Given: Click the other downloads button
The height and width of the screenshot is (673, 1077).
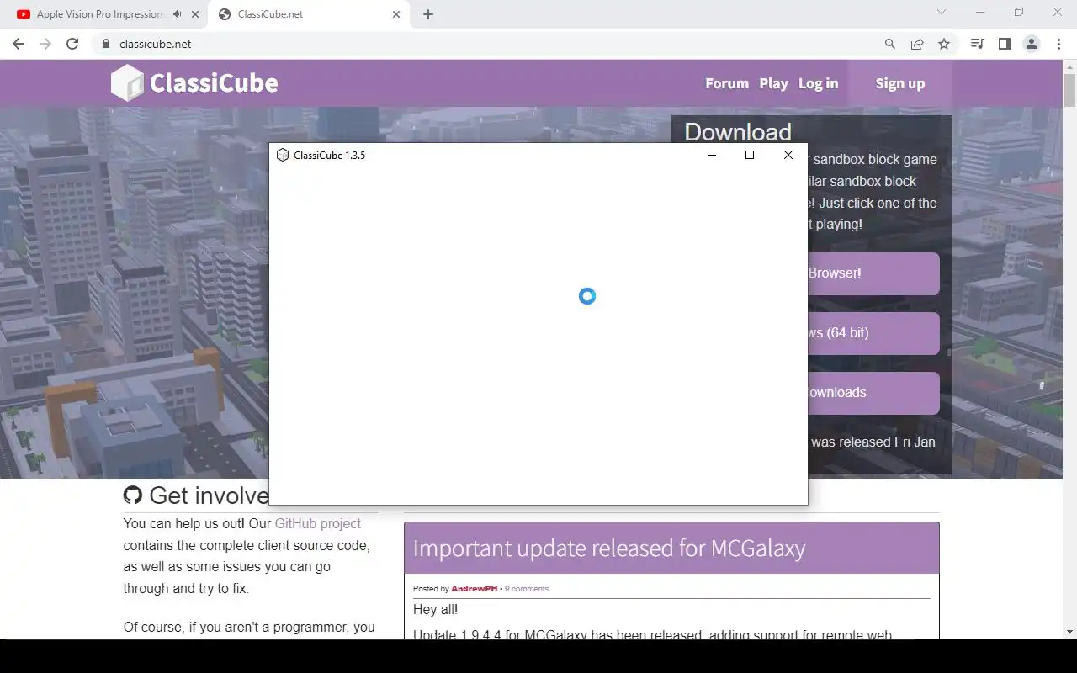Looking at the screenshot, I should [873, 393].
